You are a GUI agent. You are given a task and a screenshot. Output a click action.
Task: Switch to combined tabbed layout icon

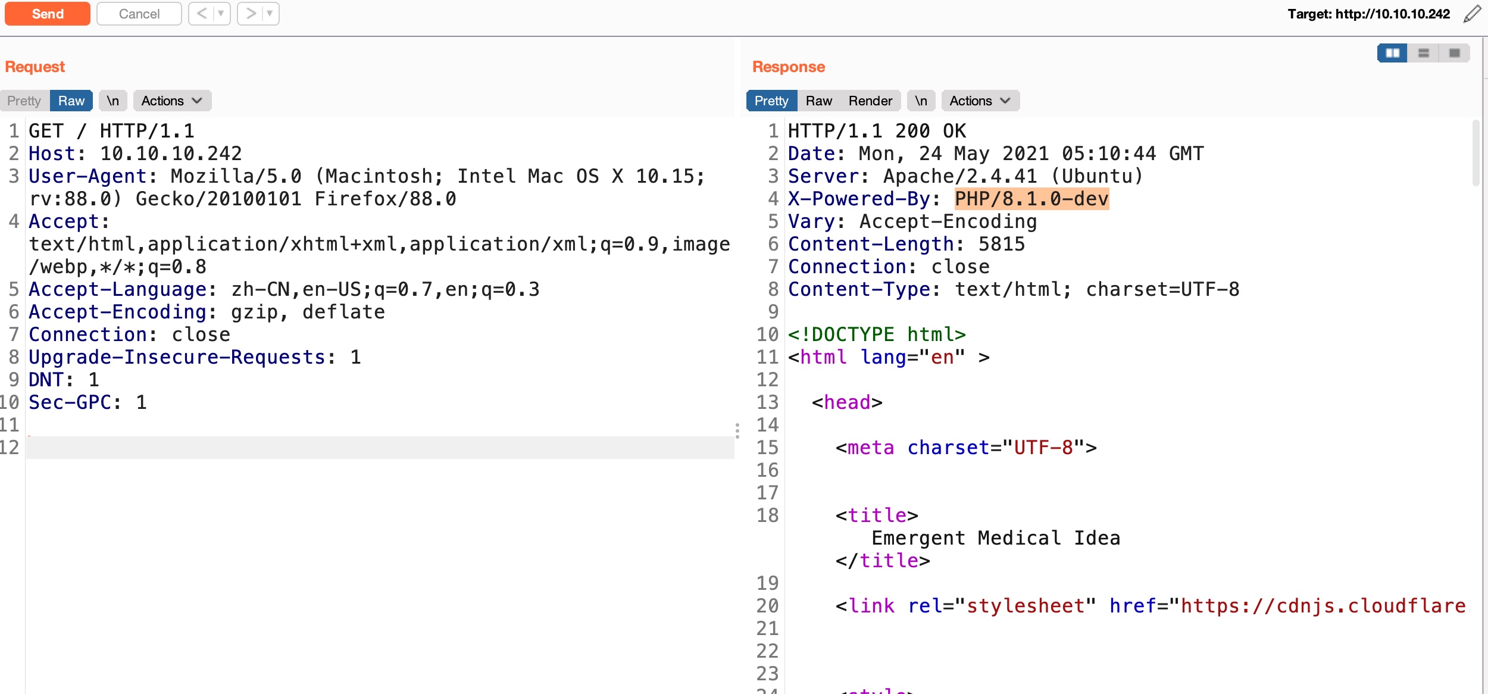[x=1454, y=54]
